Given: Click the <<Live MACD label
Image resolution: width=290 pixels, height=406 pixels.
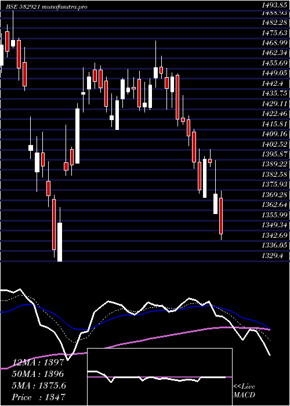Looking at the screenshot, I should point(244,391).
